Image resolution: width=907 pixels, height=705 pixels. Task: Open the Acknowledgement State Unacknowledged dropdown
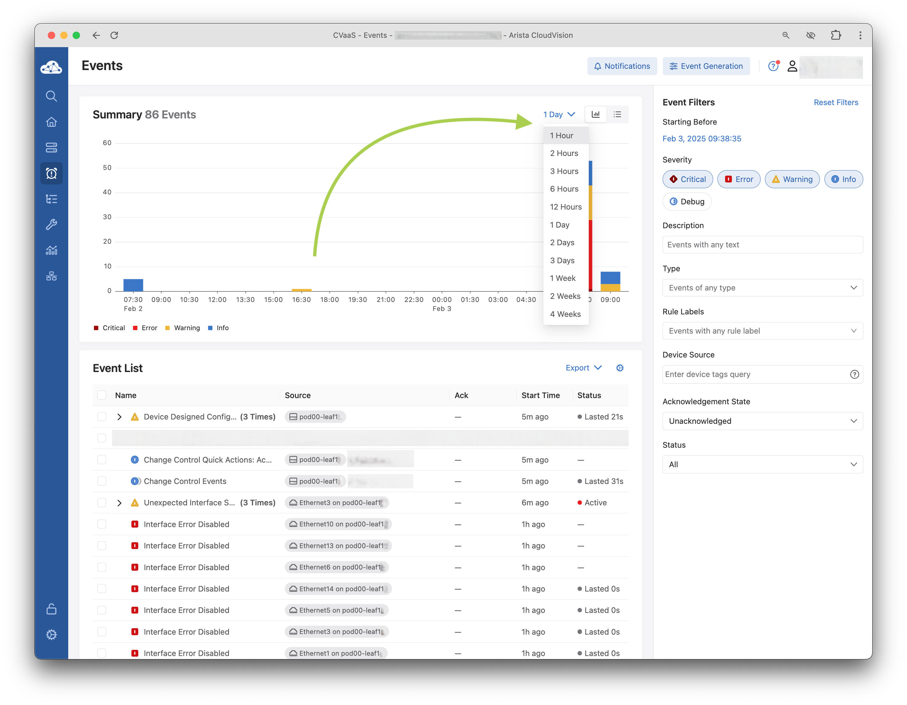(762, 421)
